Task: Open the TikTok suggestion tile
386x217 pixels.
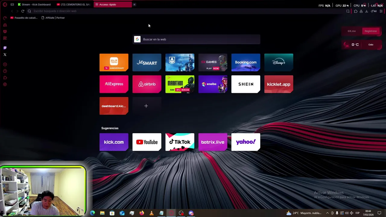Action: click(x=180, y=142)
